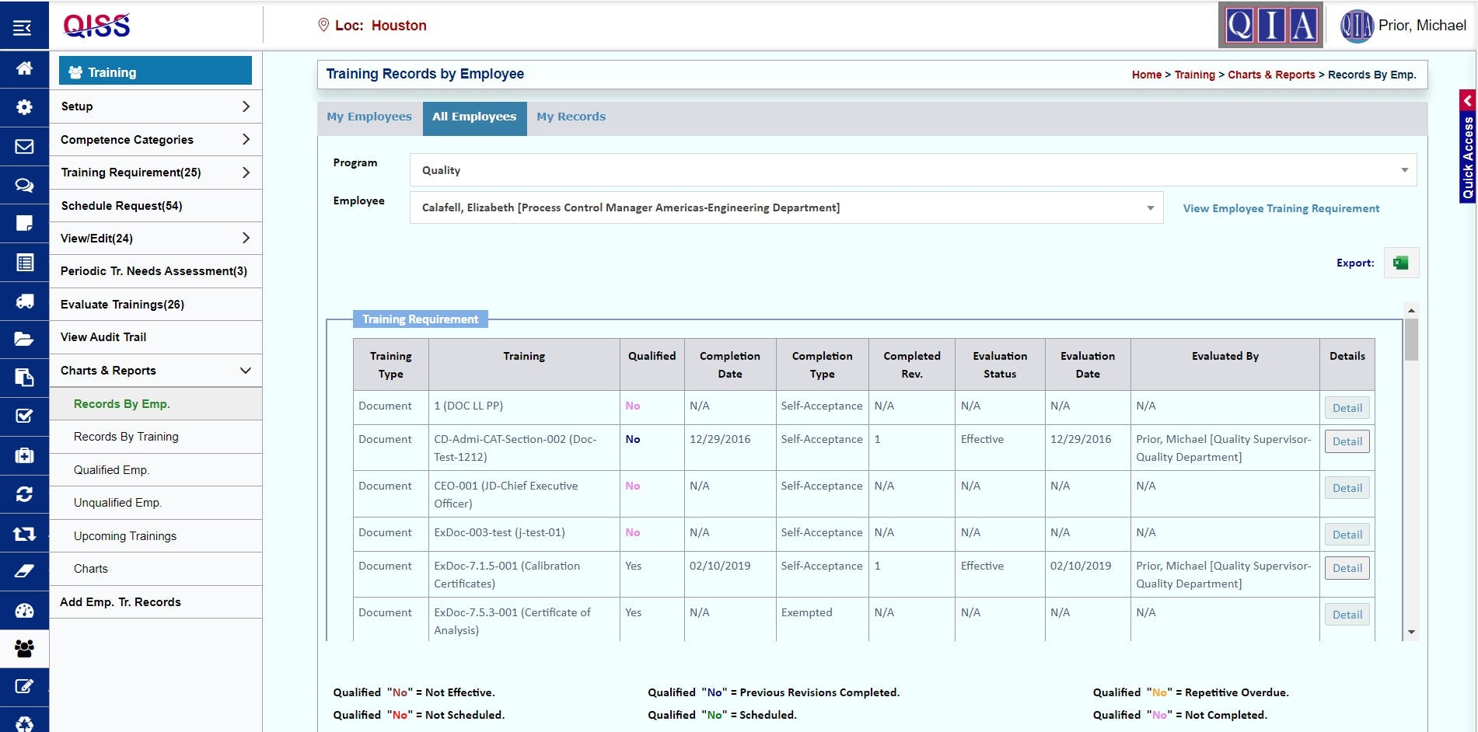
Task: Click View Employee Training Requirement link
Action: pos(1281,208)
